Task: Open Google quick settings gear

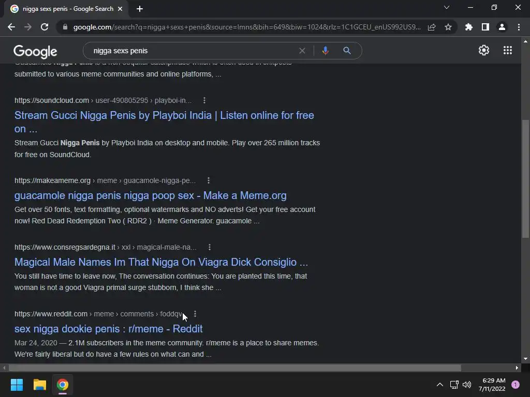Action: click(x=484, y=50)
